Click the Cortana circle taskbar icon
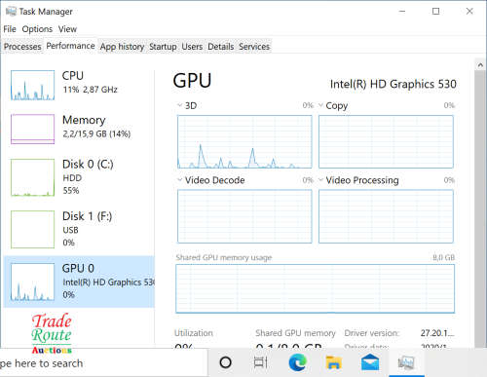This screenshot has width=487, height=377. pyautogui.click(x=225, y=362)
